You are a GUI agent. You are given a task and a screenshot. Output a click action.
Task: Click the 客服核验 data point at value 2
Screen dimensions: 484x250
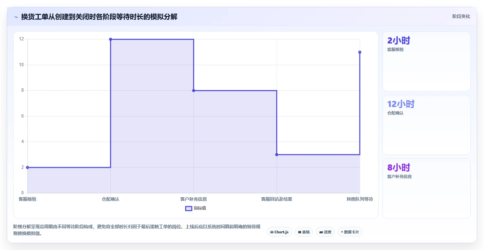coord(27,167)
